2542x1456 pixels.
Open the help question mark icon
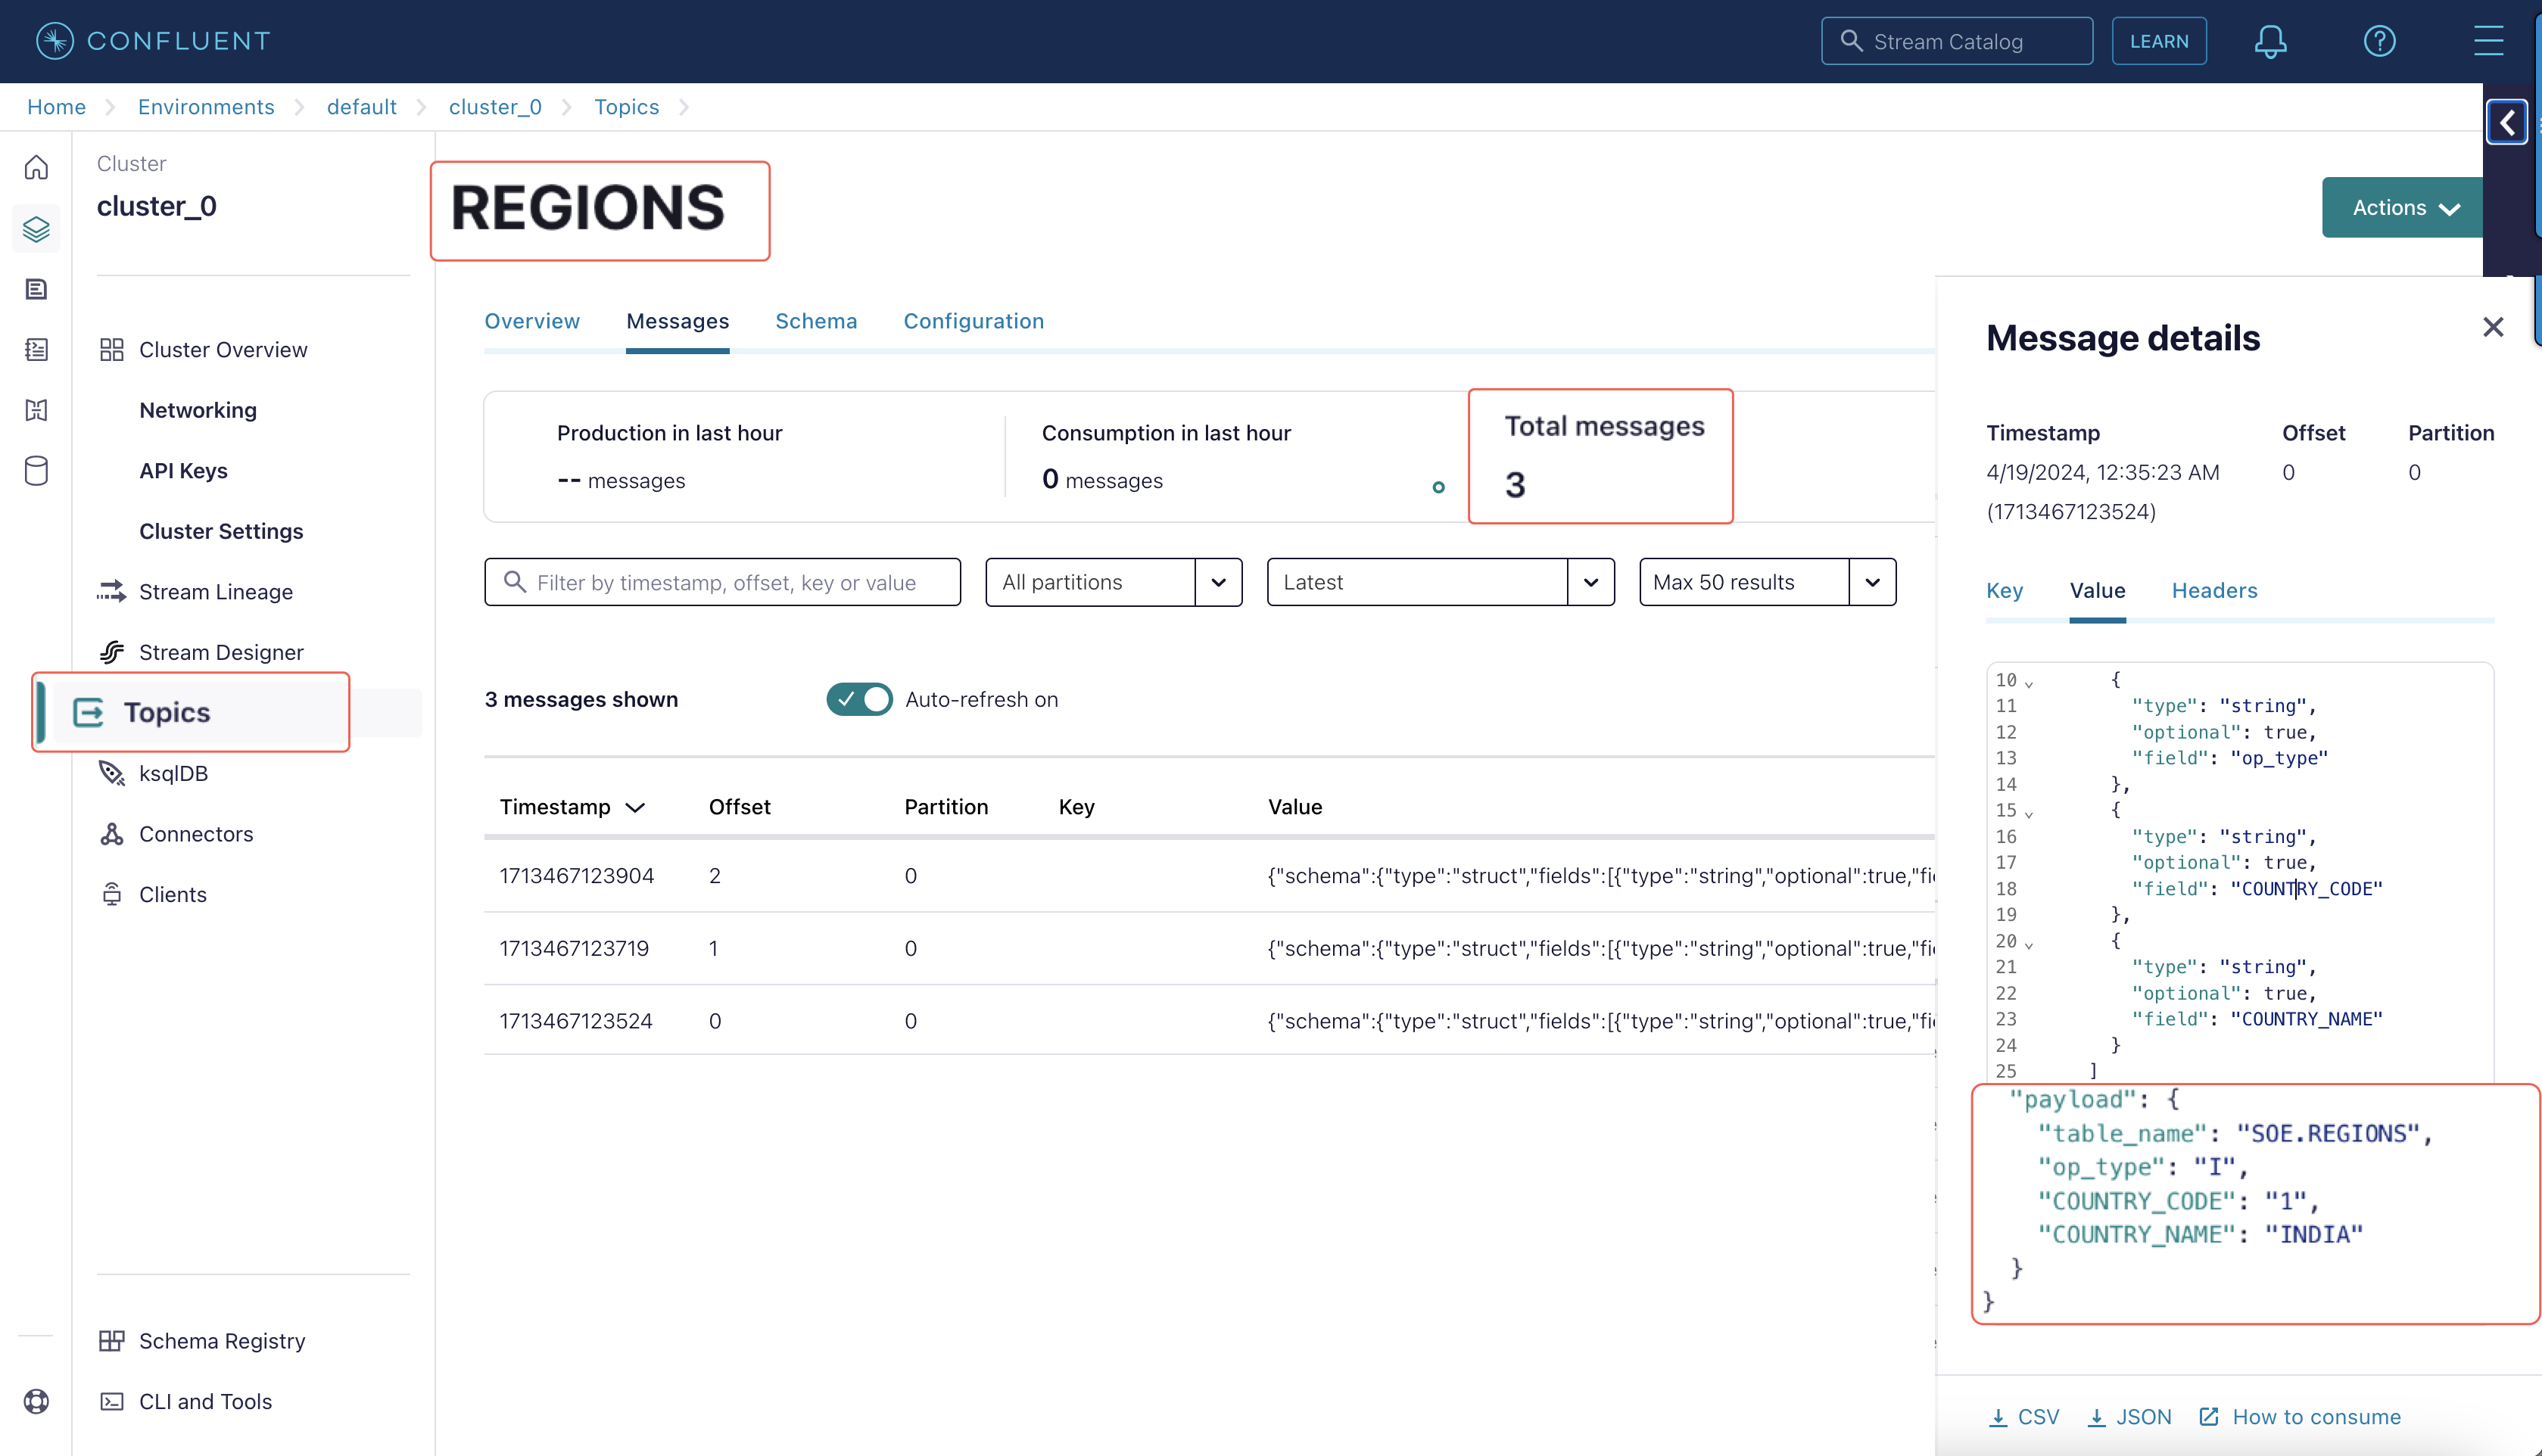click(x=2379, y=41)
